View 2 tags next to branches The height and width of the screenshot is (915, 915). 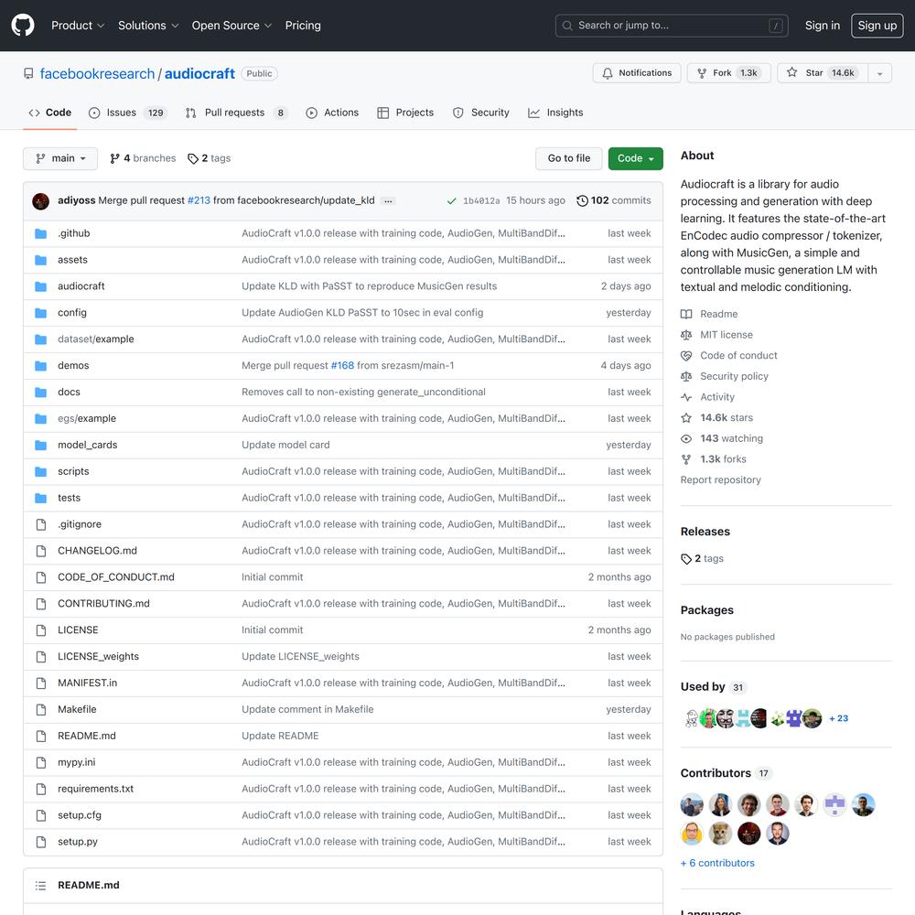[209, 158]
